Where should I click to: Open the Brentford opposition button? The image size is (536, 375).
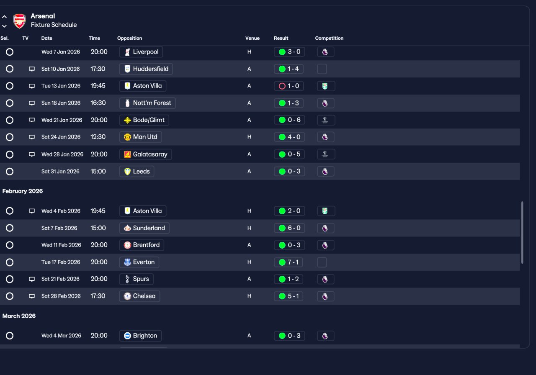click(142, 245)
